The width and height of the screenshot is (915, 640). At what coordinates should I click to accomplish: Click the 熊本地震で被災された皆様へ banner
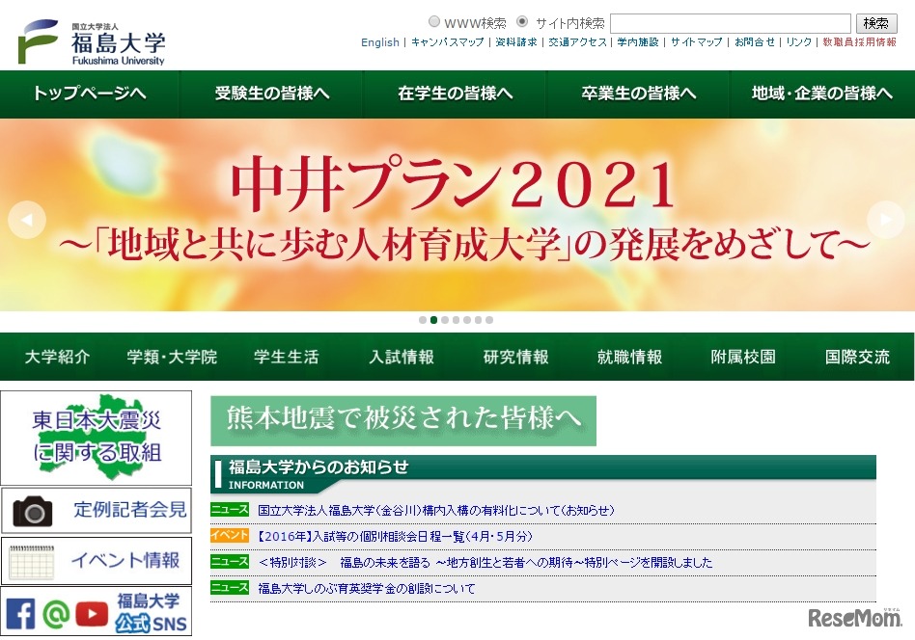(x=403, y=421)
